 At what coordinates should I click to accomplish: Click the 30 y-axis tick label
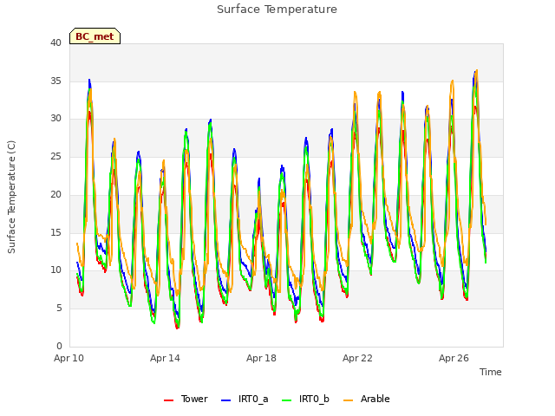click(x=55, y=119)
